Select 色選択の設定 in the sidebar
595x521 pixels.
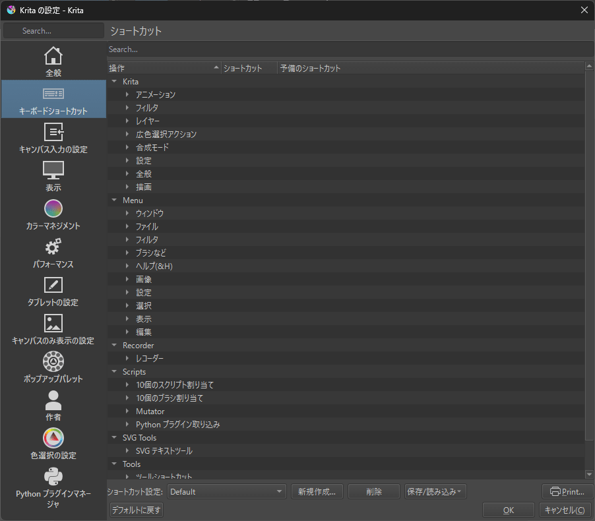[x=53, y=443]
